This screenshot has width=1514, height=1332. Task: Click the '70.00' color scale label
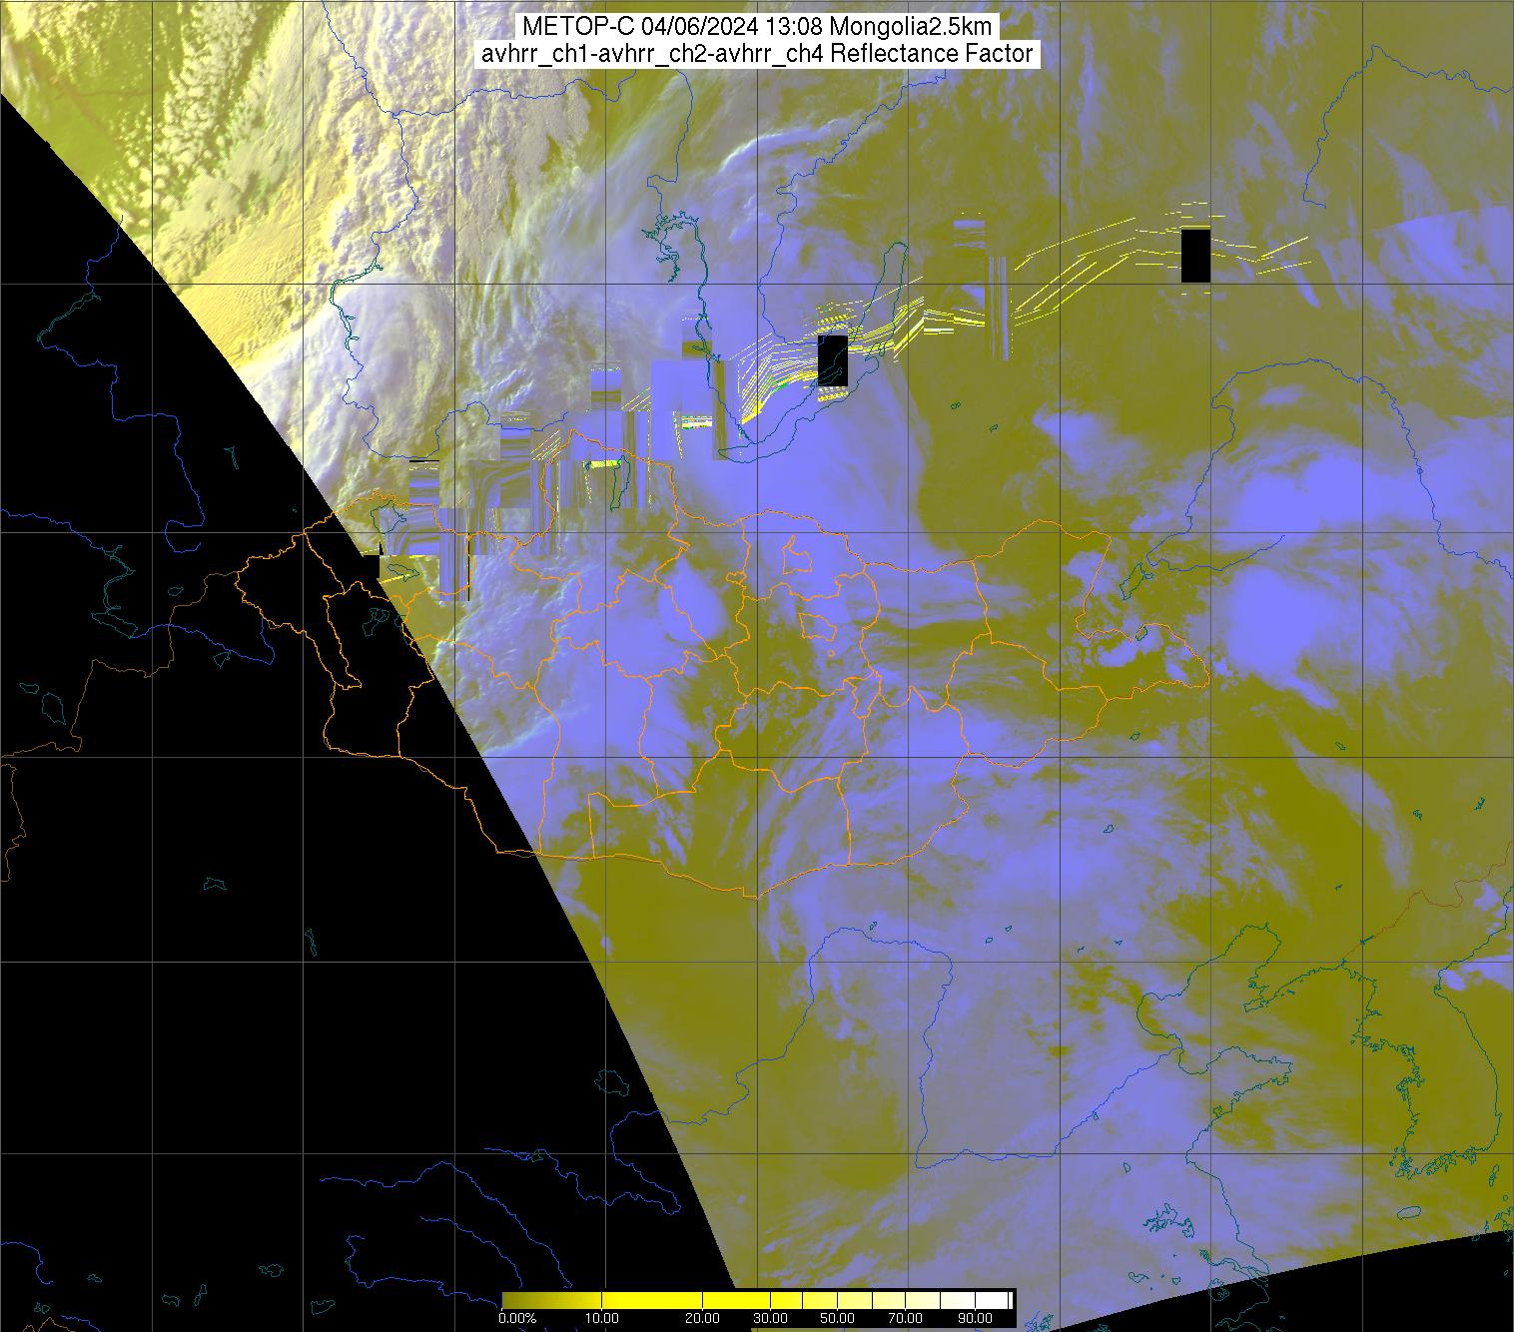[x=906, y=1318]
